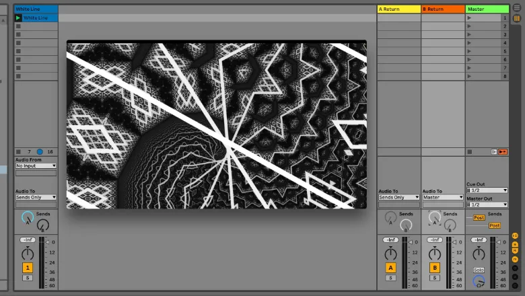Select the A Return track header
Image resolution: width=525 pixels, height=296 pixels.
tap(398, 9)
